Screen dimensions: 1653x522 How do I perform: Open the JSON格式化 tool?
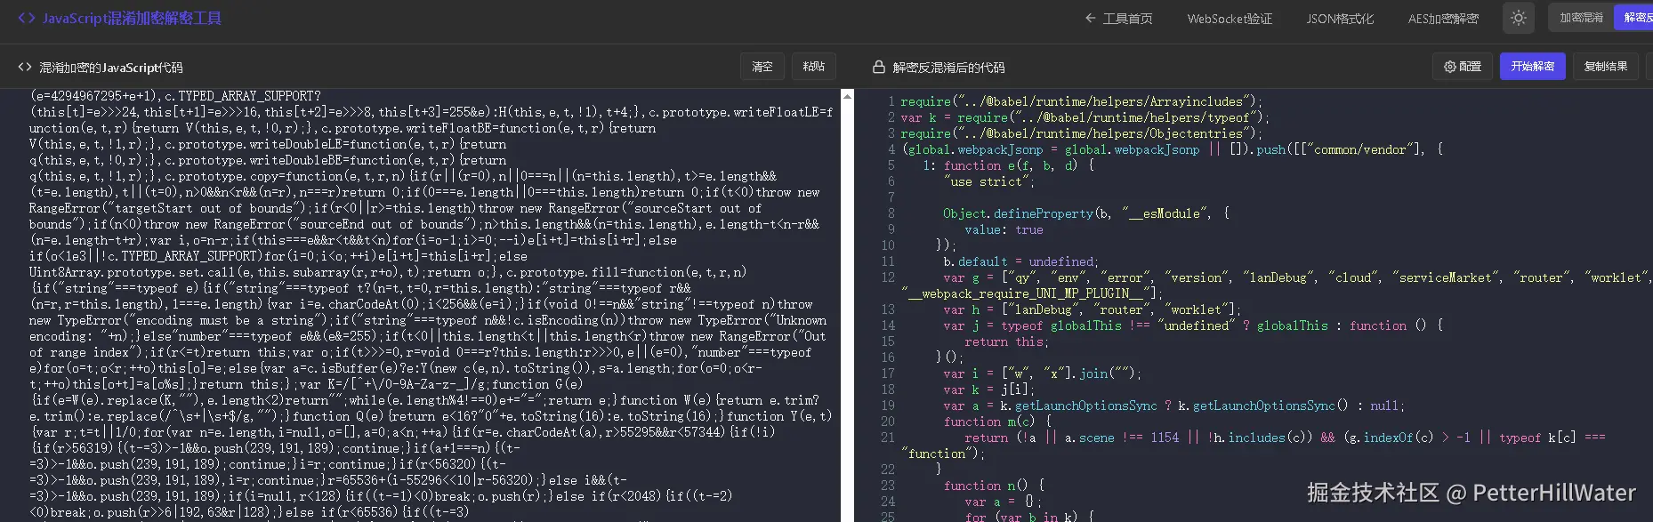[1340, 19]
